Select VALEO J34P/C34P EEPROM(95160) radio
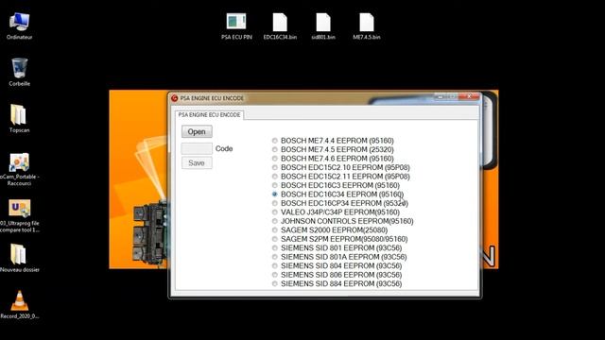Image resolution: width=605 pixels, height=340 pixels. pos(275,212)
